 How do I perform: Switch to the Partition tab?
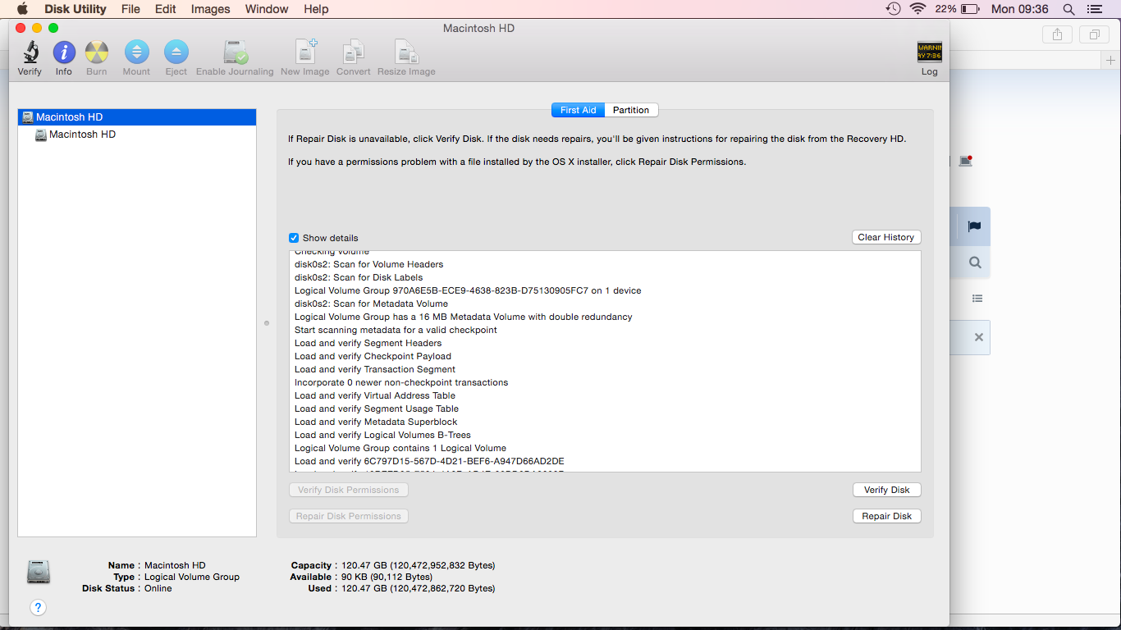coord(631,110)
